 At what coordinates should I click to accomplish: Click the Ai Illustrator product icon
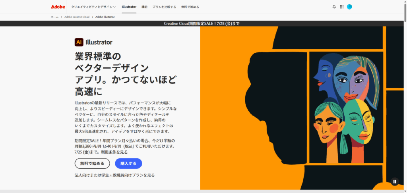point(79,42)
